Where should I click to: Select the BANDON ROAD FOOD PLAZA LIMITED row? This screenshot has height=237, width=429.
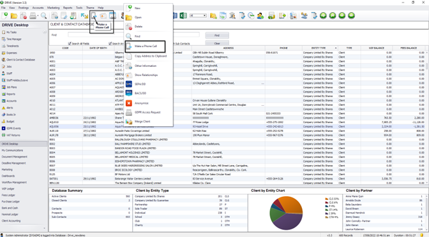pos(237,148)
